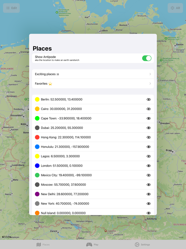Hide Cape Town with its eye icon
This screenshot has width=186, height=249.
point(149,118)
